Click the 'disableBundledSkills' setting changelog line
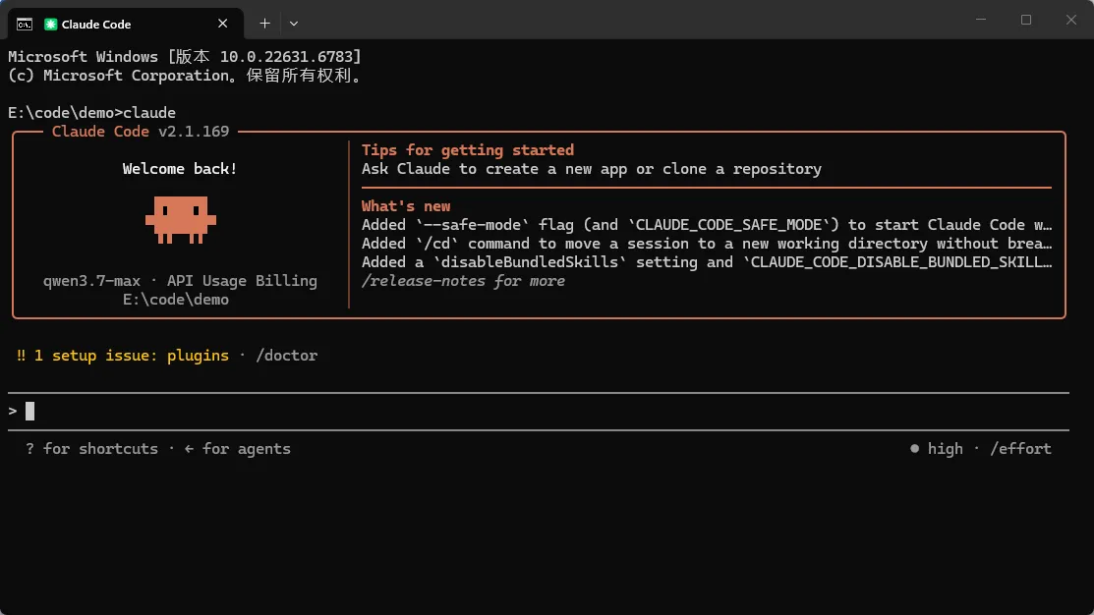1094x615 pixels. 706,262
